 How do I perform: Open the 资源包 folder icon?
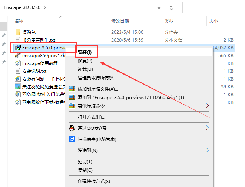click(x=18, y=32)
